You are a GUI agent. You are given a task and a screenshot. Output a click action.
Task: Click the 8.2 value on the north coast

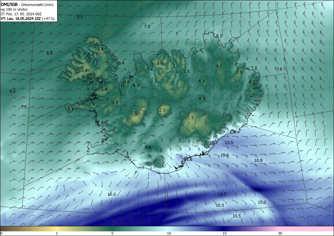point(219,36)
